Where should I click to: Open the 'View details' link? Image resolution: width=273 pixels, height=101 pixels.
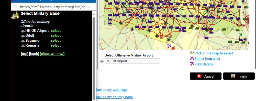click(x=204, y=64)
